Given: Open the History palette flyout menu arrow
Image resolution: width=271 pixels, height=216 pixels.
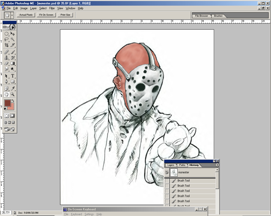Looking at the screenshot, I should click(x=217, y=165).
